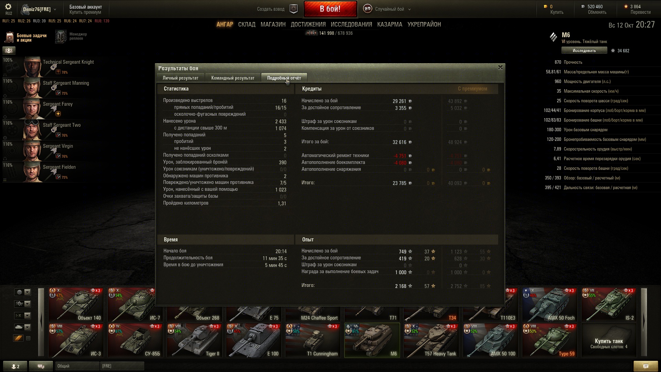
Task: Click the notification icon at bottom right
Action: 646,366
